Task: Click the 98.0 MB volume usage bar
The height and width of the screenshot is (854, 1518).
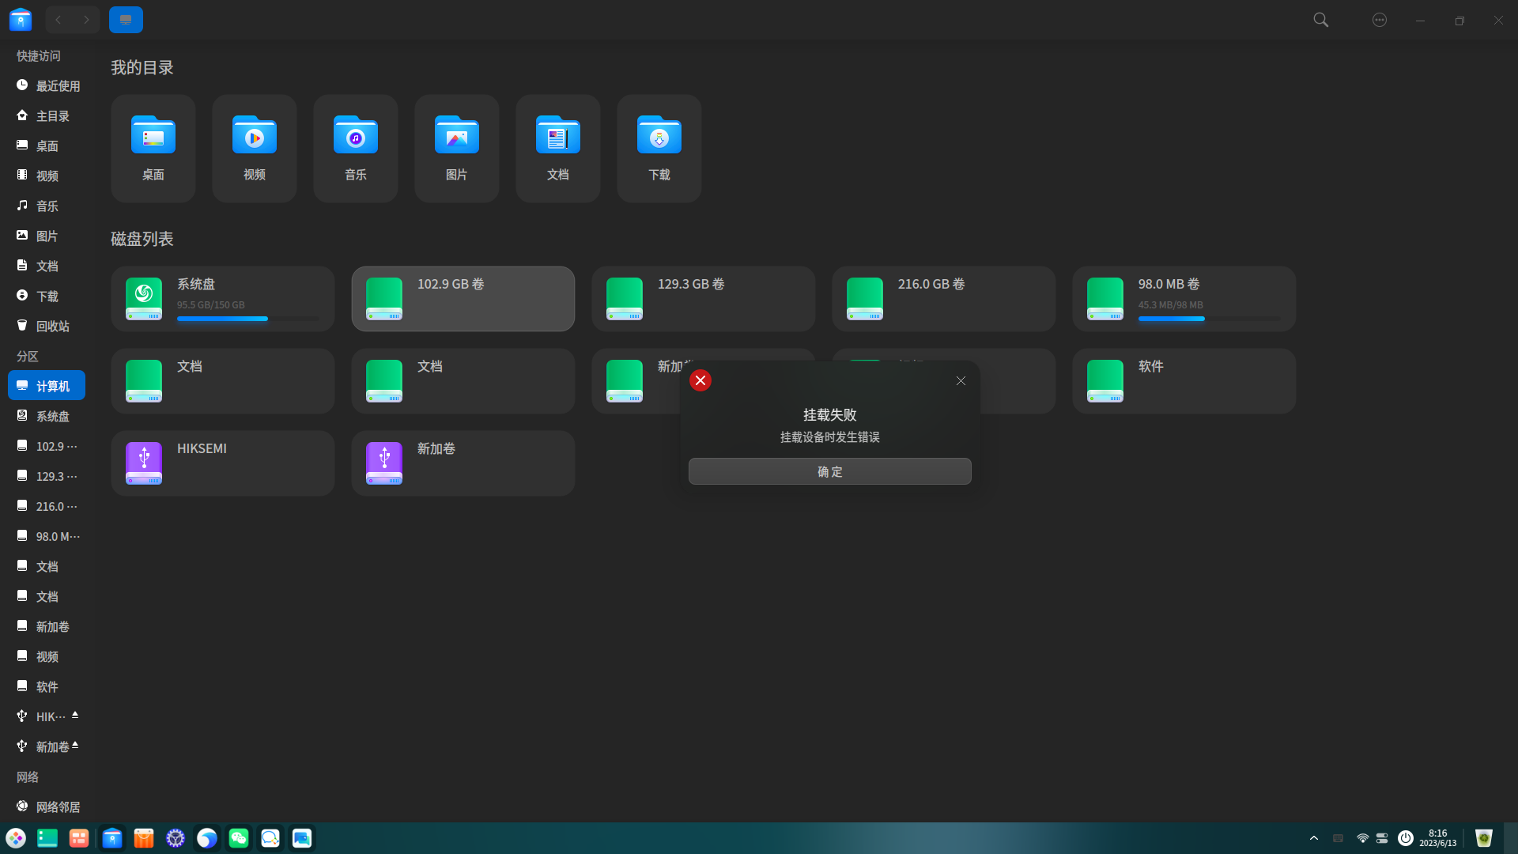Action: point(1208,319)
